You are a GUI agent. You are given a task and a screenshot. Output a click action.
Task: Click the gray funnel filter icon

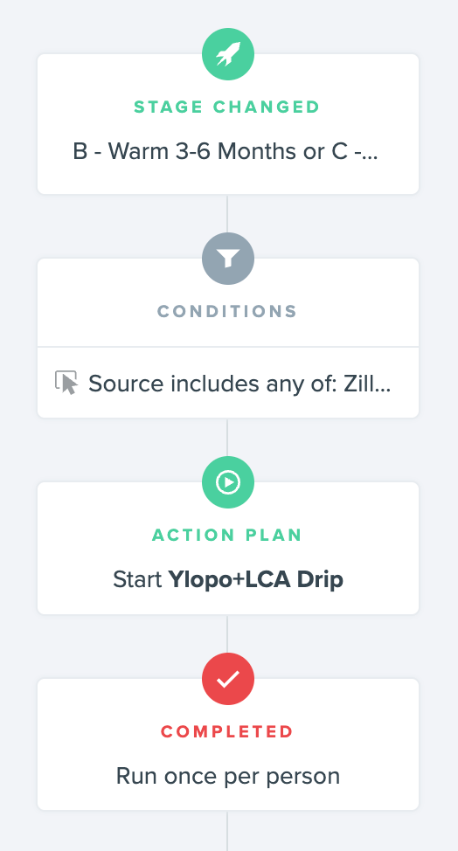tap(228, 259)
